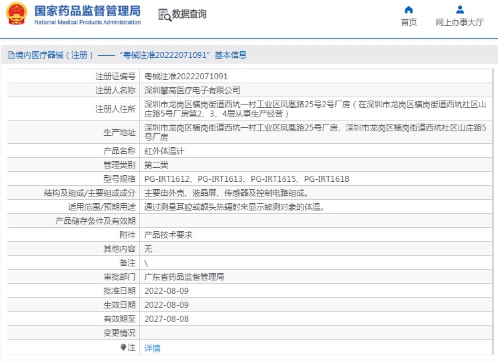Click the 首页 home icon

click(409, 10)
